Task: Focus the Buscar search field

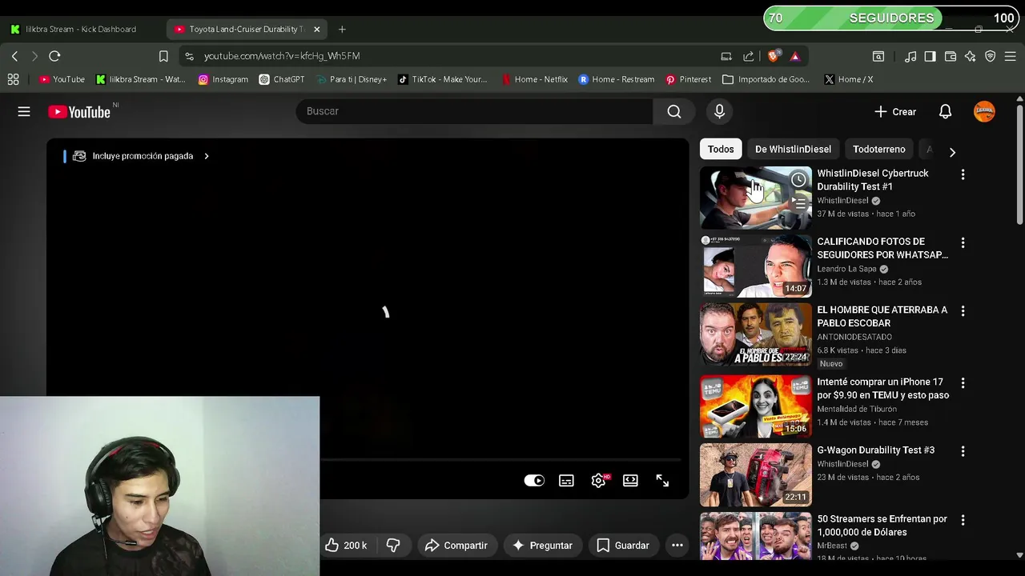Action: (474, 111)
